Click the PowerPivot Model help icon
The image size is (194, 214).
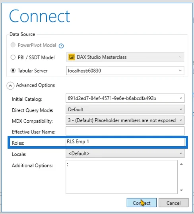[x=61, y=46]
